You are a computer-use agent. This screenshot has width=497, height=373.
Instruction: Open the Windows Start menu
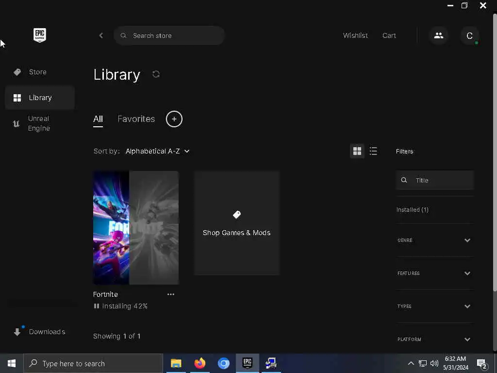[x=12, y=363]
